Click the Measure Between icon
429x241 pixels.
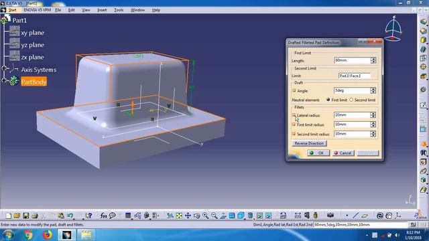coord(298,216)
